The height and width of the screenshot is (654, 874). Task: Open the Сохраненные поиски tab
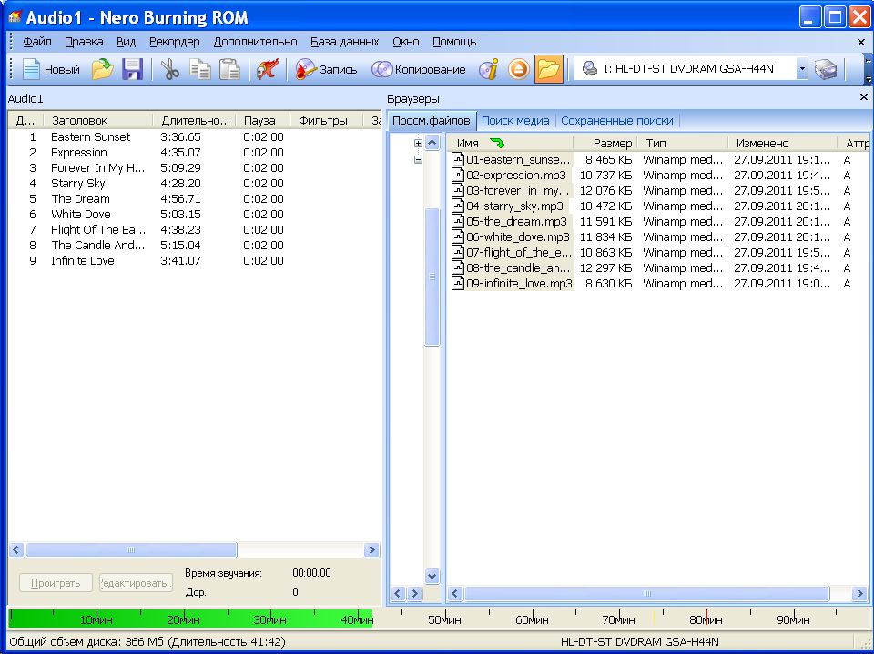617,120
